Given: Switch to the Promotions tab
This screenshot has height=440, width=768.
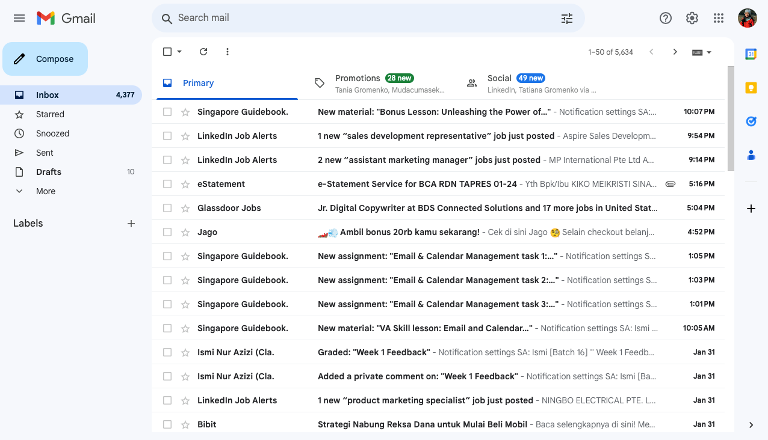Looking at the screenshot, I should 381,83.
